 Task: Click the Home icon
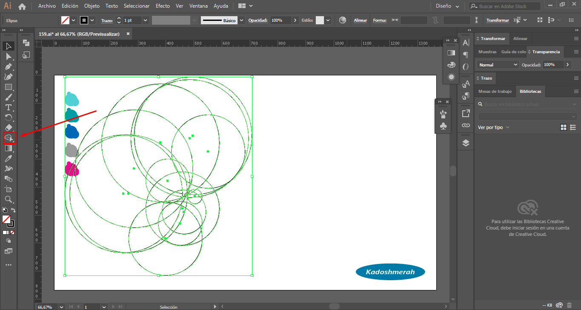[x=22, y=6]
